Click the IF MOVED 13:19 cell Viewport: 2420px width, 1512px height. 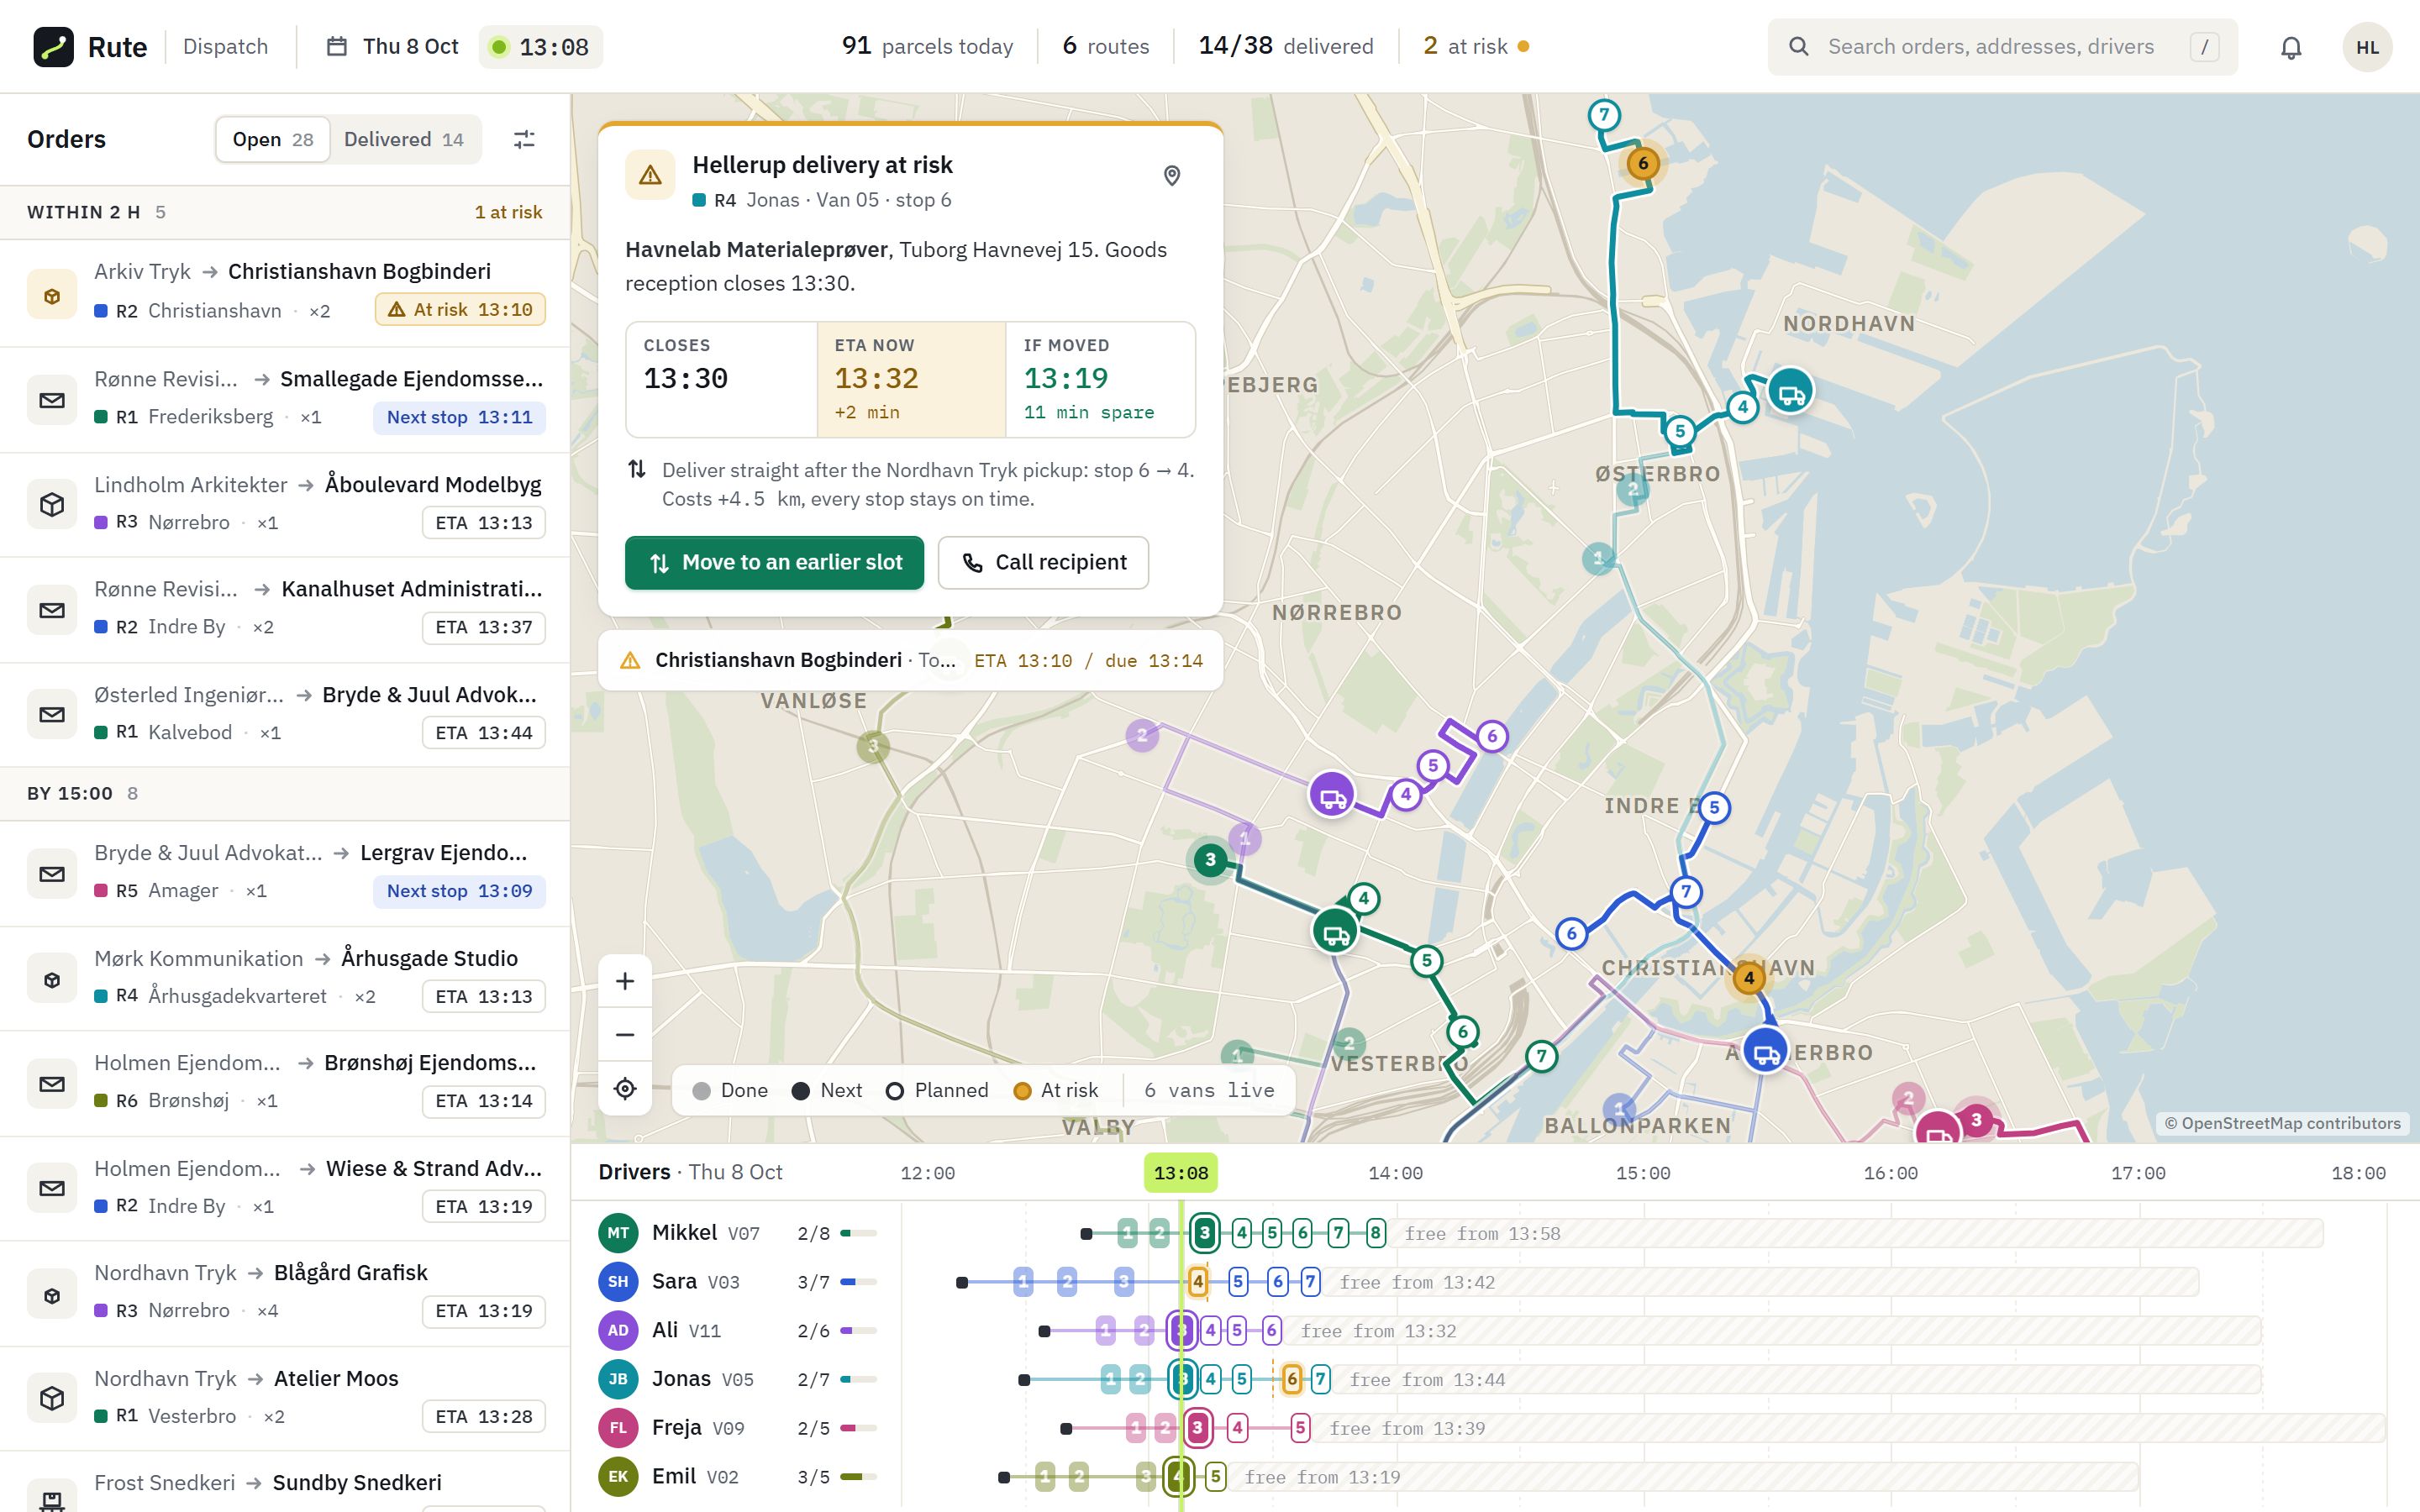pyautogui.click(x=1100, y=379)
